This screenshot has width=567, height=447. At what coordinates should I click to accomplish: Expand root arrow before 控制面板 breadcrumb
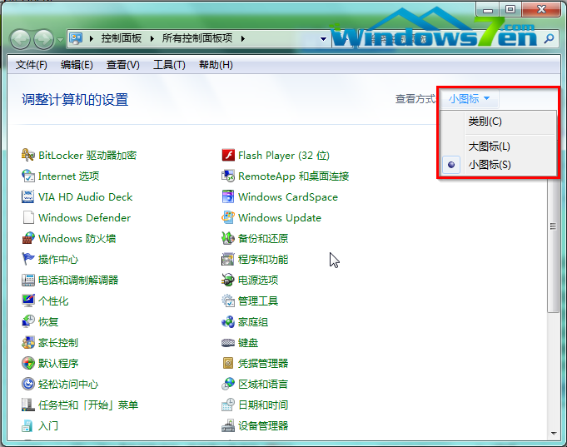[x=92, y=38]
